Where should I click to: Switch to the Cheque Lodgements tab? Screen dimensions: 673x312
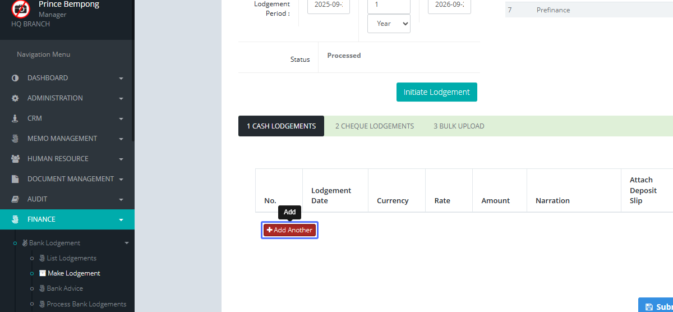374,126
